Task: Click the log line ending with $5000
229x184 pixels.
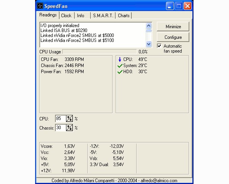Action: click(x=77, y=35)
